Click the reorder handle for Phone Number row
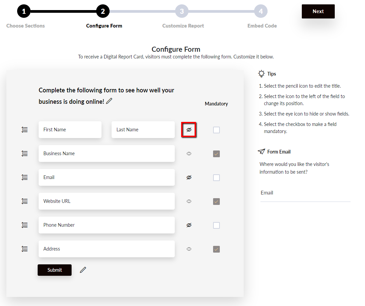This screenshot has width=365, height=306. pyautogui.click(x=25, y=225)
